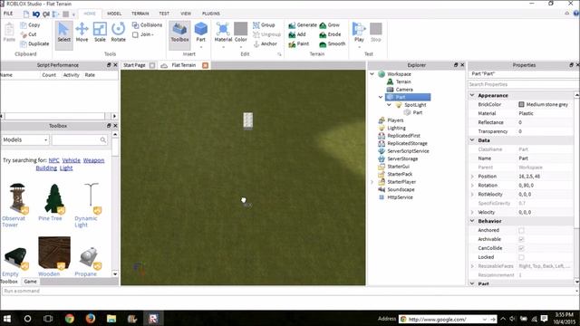Open Firefox from the taskbar
This screenshot has width=580, height=326.
(91, 318)
